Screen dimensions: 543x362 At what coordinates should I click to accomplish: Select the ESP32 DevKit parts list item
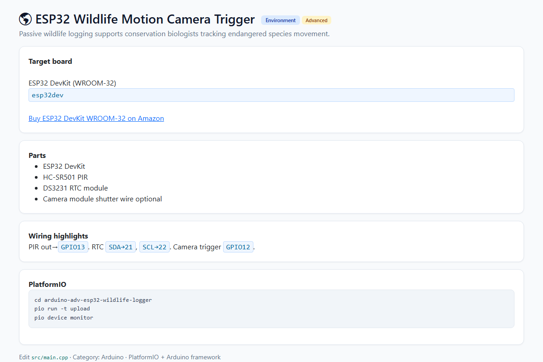[x=64, y=167]
